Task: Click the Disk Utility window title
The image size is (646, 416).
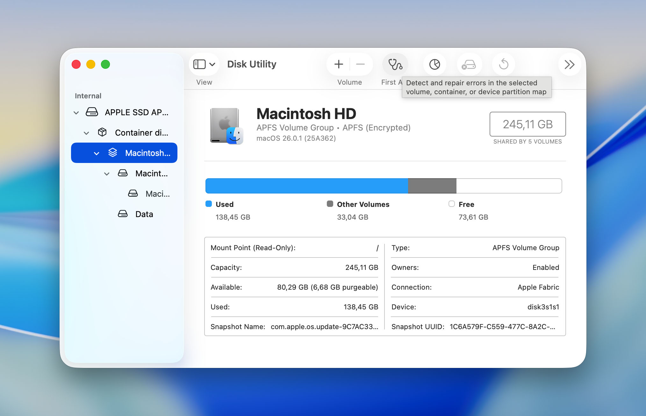Action: click(x=252, y=64)
